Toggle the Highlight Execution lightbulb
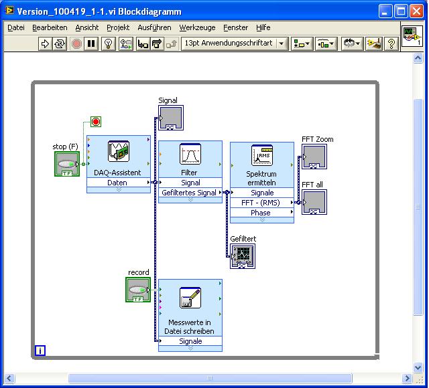Image resolution: width=429 pixels, height=388 pixels. 109,43
